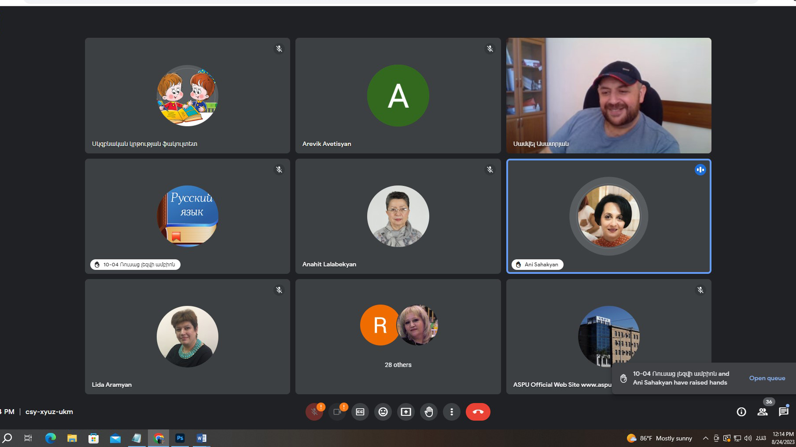This screenshot has height=447, width=796.
Task: Show the participants list panel
Action: coord(763,412)
